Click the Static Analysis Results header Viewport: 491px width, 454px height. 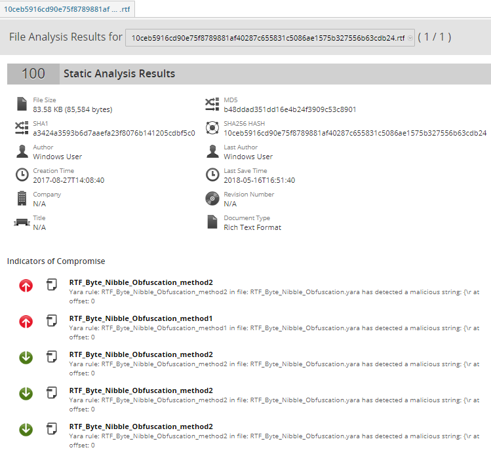point(119,74)
